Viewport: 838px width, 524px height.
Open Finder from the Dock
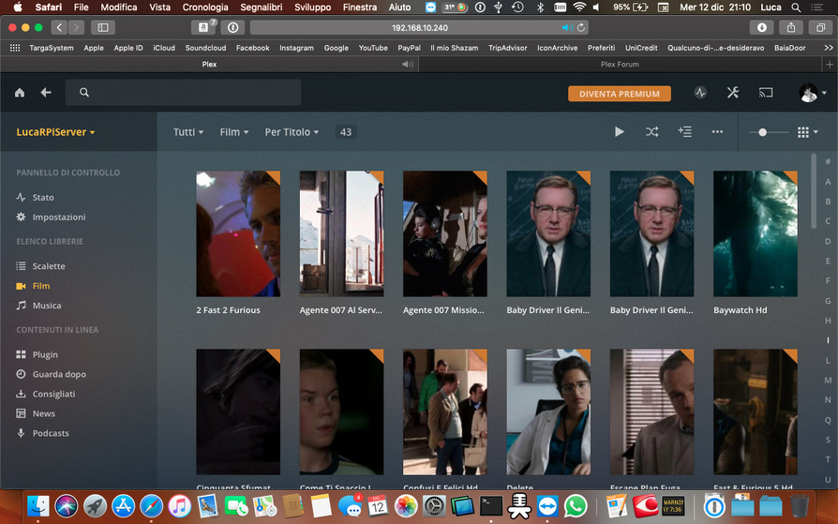[37, 506]
